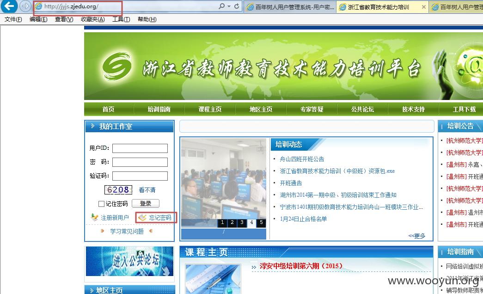The image size is (483, 294).
Task: Go to 首页 in navigation bar
Action: tap(108, 109)
